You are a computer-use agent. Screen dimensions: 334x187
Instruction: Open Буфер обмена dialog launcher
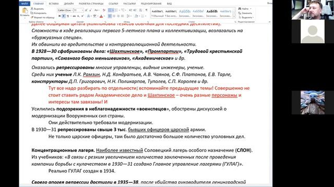pyautogui.click(x=55, y=22)
